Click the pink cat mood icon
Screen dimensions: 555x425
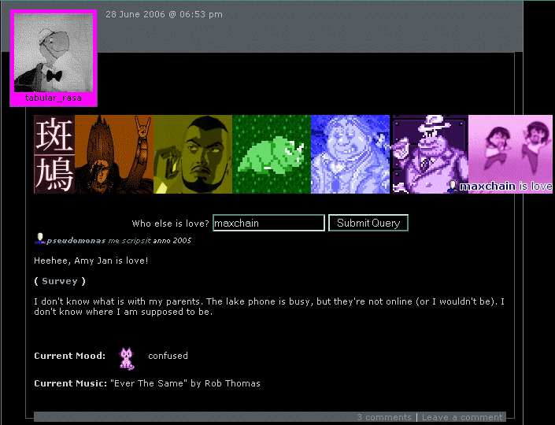[126, 358]
